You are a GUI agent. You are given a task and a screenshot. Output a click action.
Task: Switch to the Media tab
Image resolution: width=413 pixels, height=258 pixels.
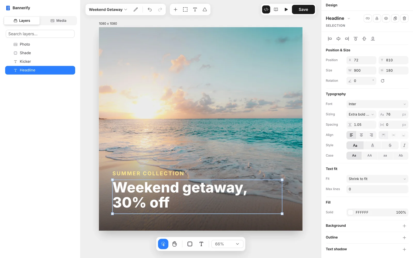coord(59,21)
